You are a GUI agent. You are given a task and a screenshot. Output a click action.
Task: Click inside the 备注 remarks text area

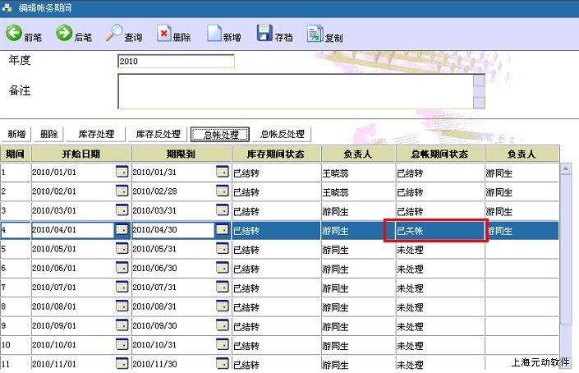tap(294, 91)
